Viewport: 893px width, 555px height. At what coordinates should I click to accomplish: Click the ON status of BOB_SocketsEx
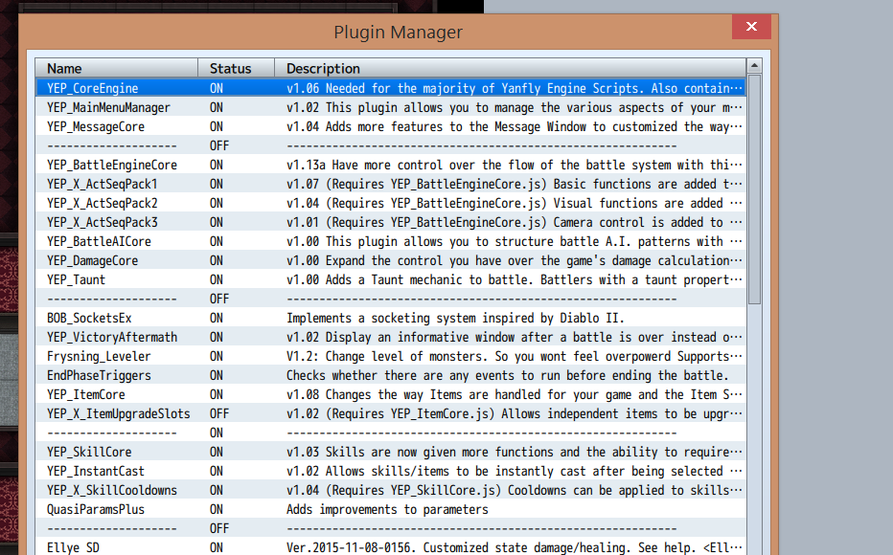(217, 318)
